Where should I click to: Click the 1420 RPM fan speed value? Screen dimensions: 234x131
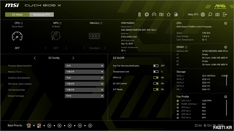[207, 101]
